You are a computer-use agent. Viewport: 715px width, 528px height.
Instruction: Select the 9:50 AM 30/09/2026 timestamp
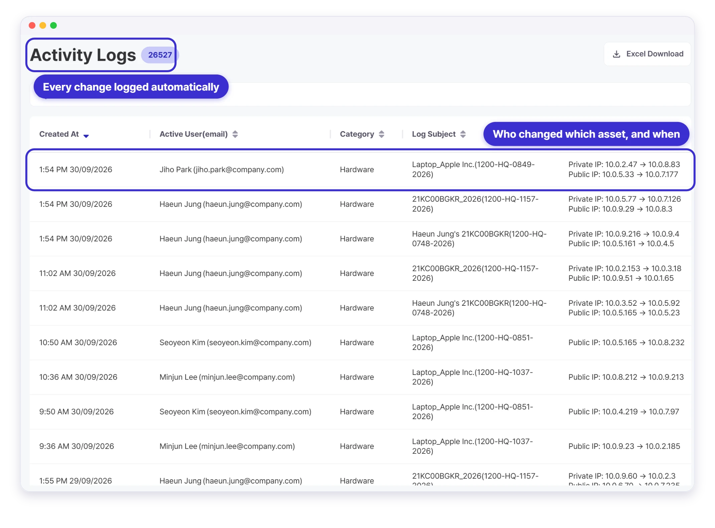pyautogui.click(x=77, y=412)
